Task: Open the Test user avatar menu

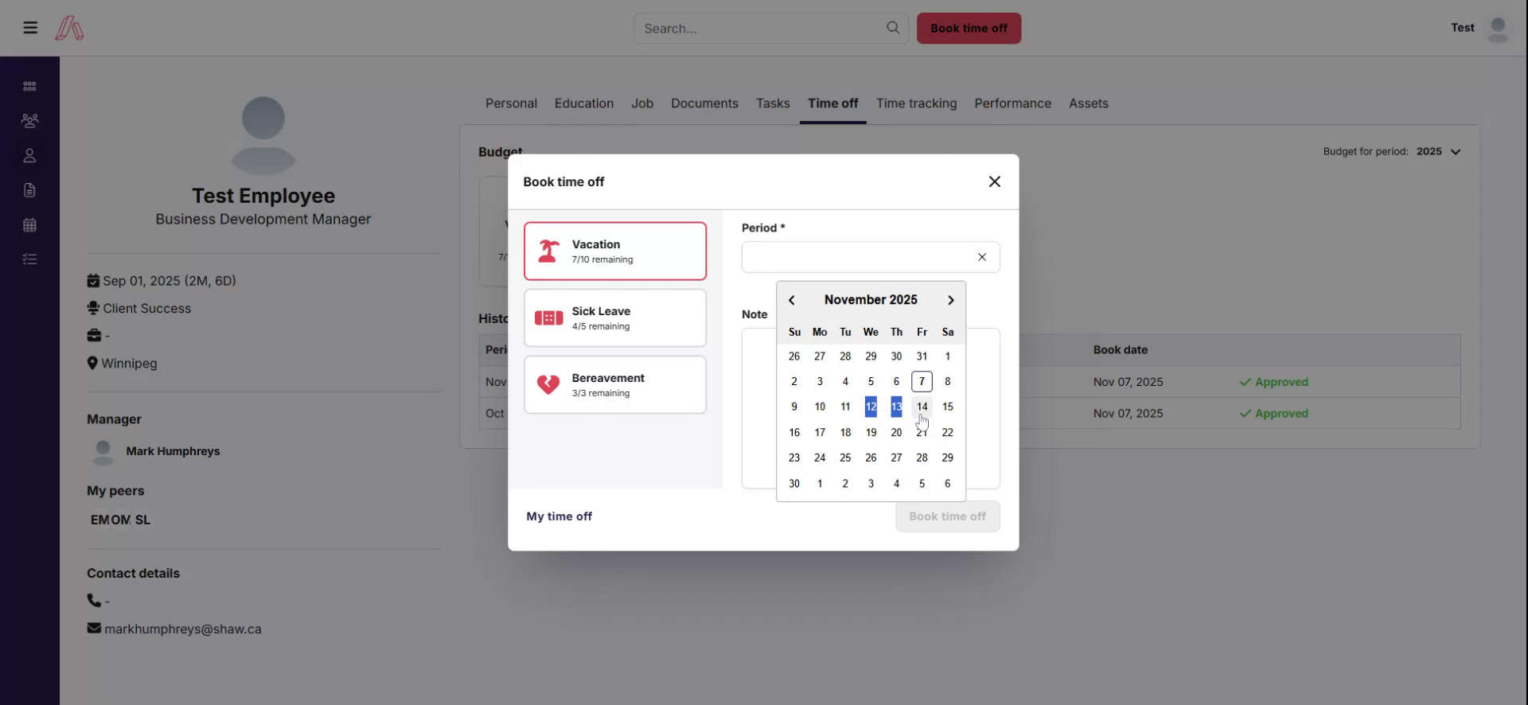Action: [1498, 29]
